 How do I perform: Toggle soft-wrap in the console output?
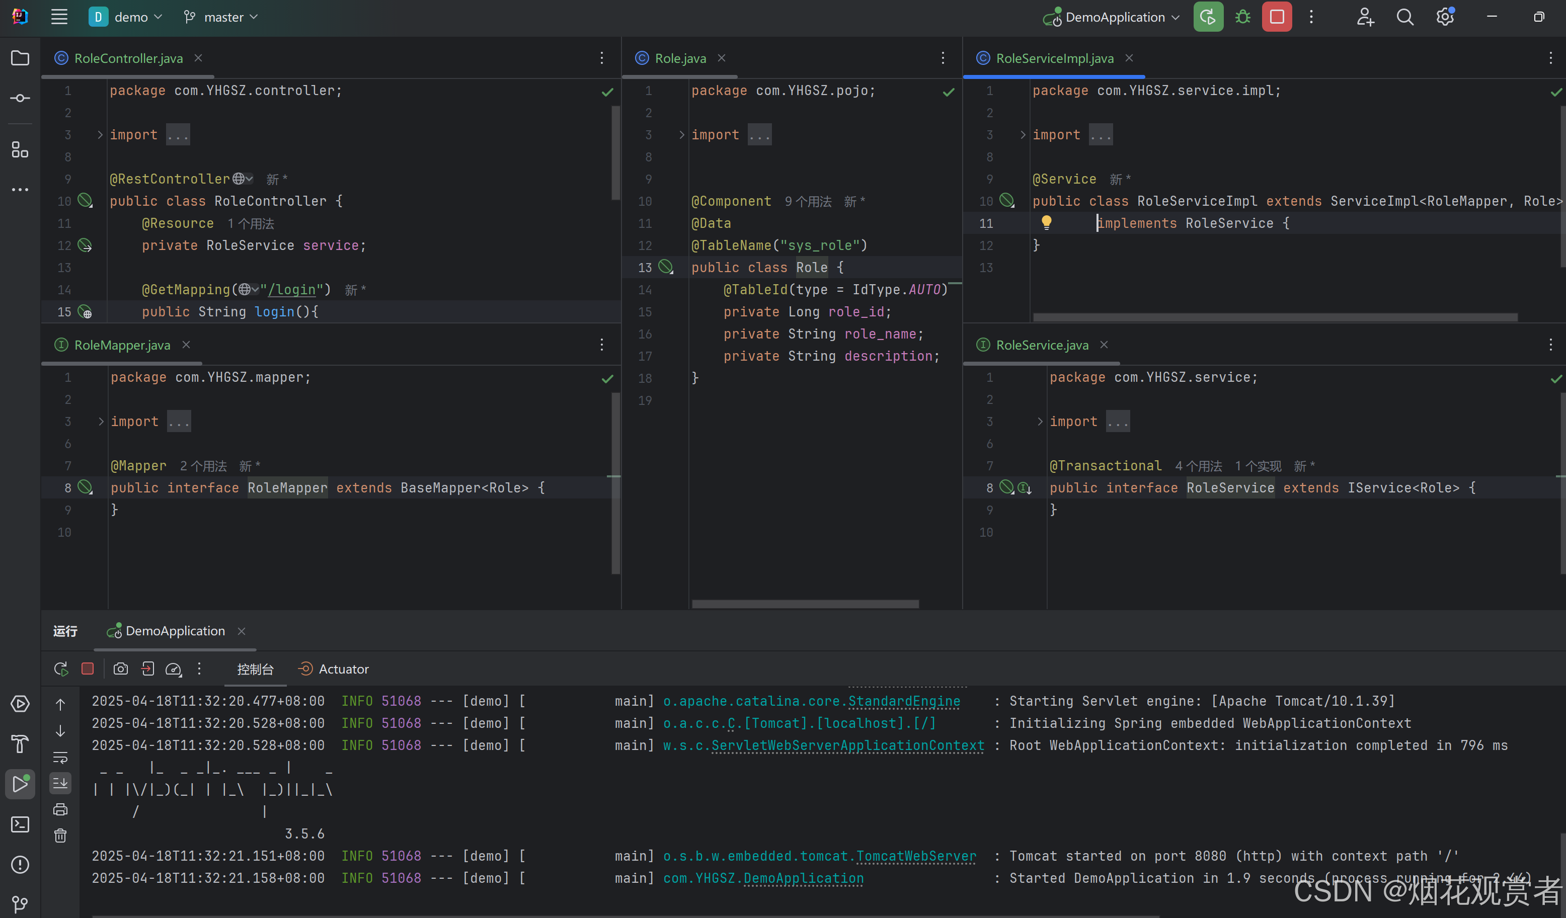pyautogui.click(x=60, y=757)
